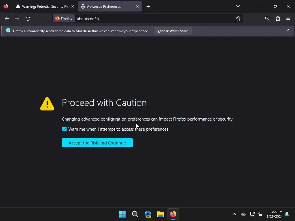
Task: Click the OneDrive cloud tray icon
Action: click(x=243, y=214)
